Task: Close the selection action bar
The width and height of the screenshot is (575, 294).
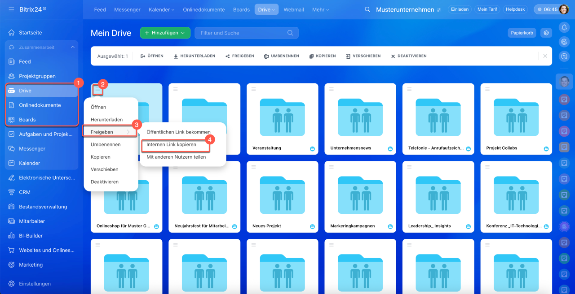Action: tap(545, 56)
